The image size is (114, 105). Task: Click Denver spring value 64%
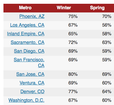(107, 92)
